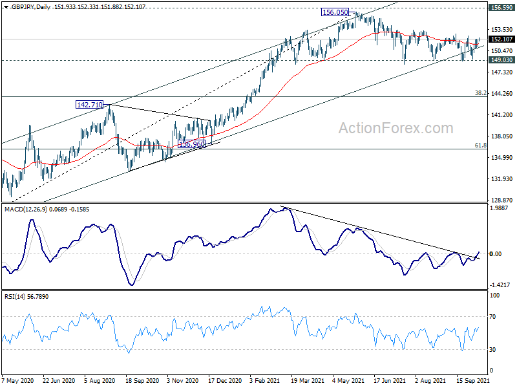Click the 131.930 price axis value
Screen dimensions: 517x388
tap(501, 179)
